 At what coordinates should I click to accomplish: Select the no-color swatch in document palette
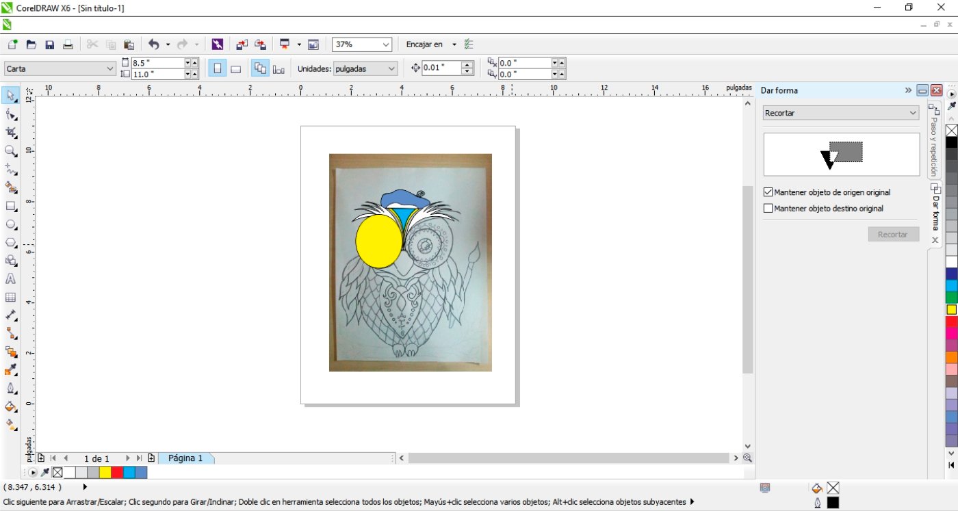point(57,472)
